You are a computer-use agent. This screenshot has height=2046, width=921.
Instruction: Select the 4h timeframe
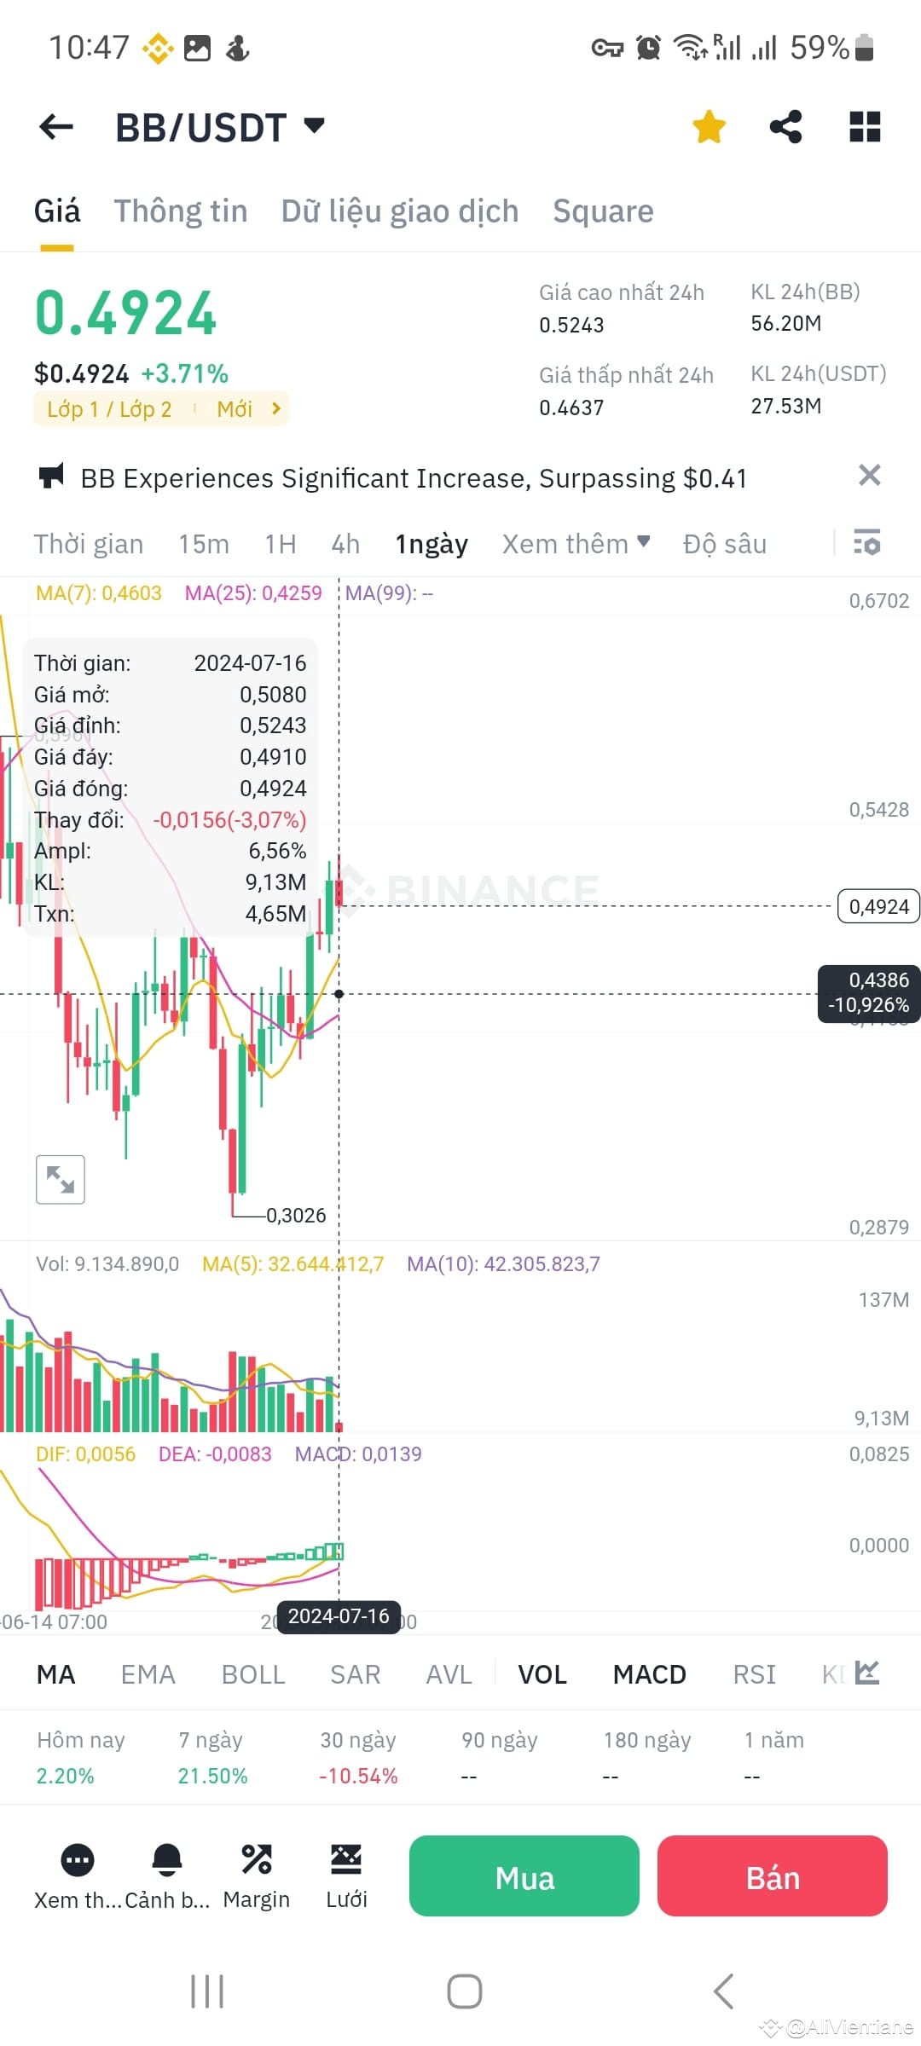click(345, 543)
